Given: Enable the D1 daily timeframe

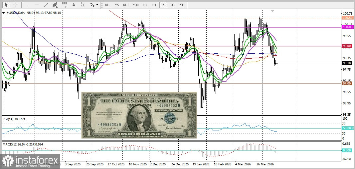Looking at the screenshot, I should coord(163,5).
